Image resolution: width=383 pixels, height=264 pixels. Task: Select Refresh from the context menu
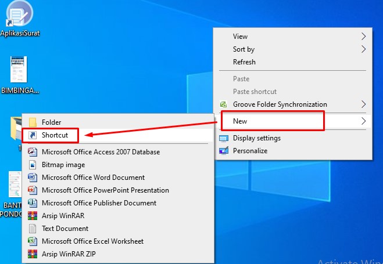click(293, 62)
